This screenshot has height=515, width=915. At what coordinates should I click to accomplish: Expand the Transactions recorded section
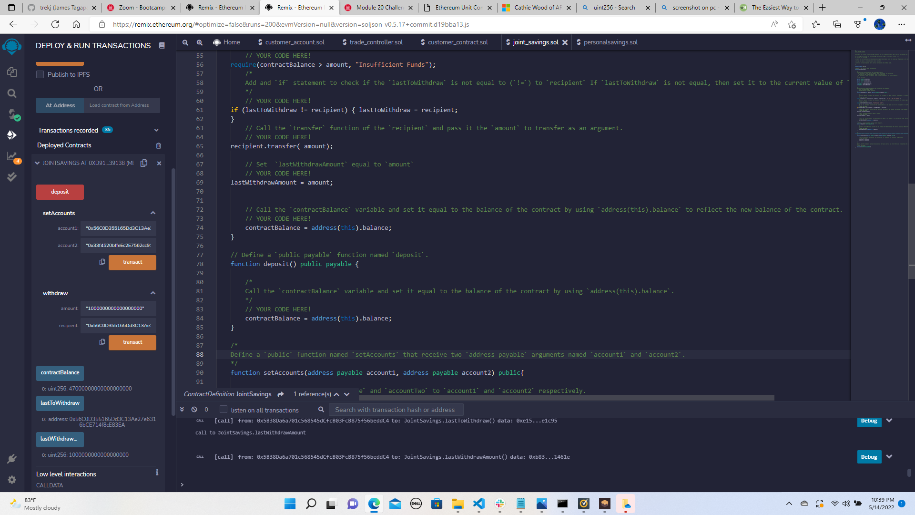(x=156, y=130)
